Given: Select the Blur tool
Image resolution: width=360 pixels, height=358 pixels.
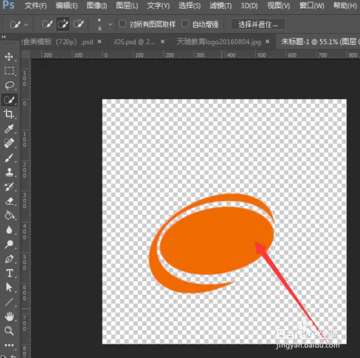Looking at the screenshot, I should 9,230.
